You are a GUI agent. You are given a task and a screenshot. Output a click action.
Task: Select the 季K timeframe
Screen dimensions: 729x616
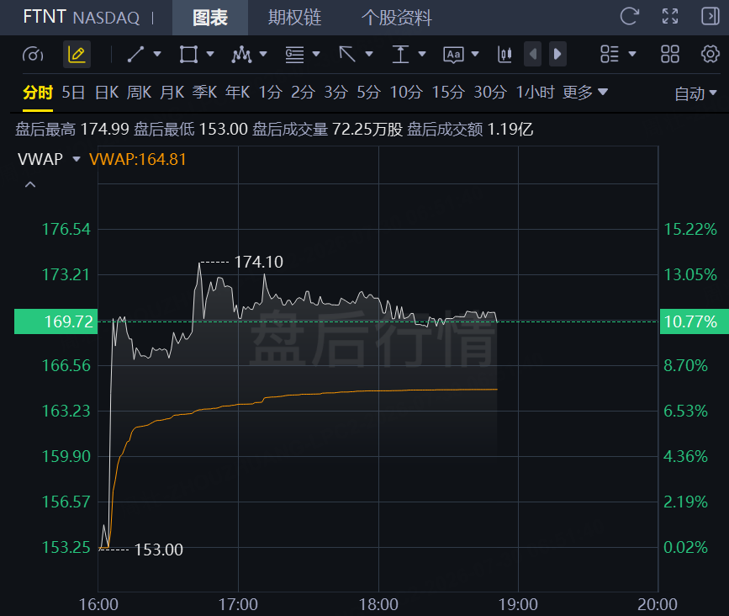[x=205, y=93]
